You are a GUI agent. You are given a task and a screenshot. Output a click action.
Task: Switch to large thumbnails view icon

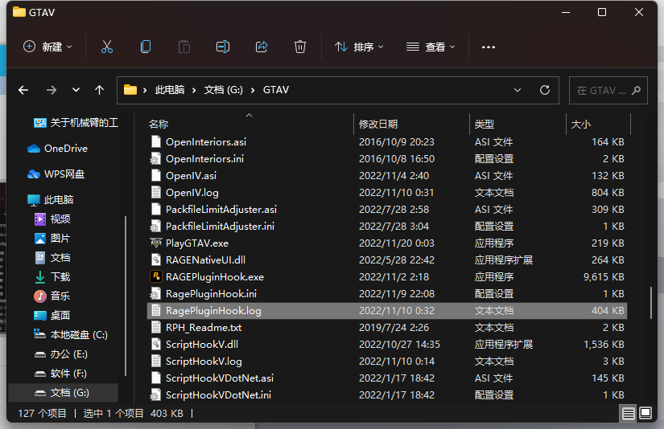click(x=645, y=413)
